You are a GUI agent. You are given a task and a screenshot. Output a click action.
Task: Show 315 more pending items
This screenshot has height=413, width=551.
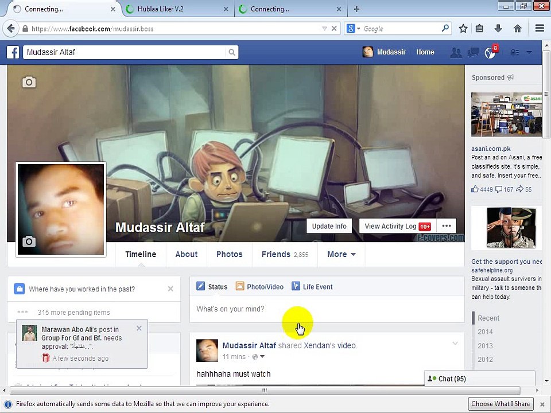click(x=74, y=312)
